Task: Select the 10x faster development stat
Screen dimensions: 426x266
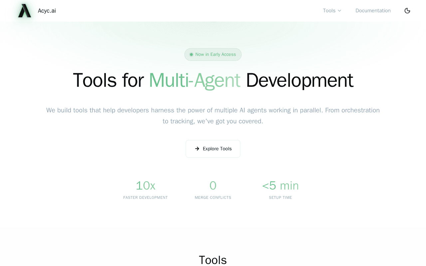Action: pos(145,190)
